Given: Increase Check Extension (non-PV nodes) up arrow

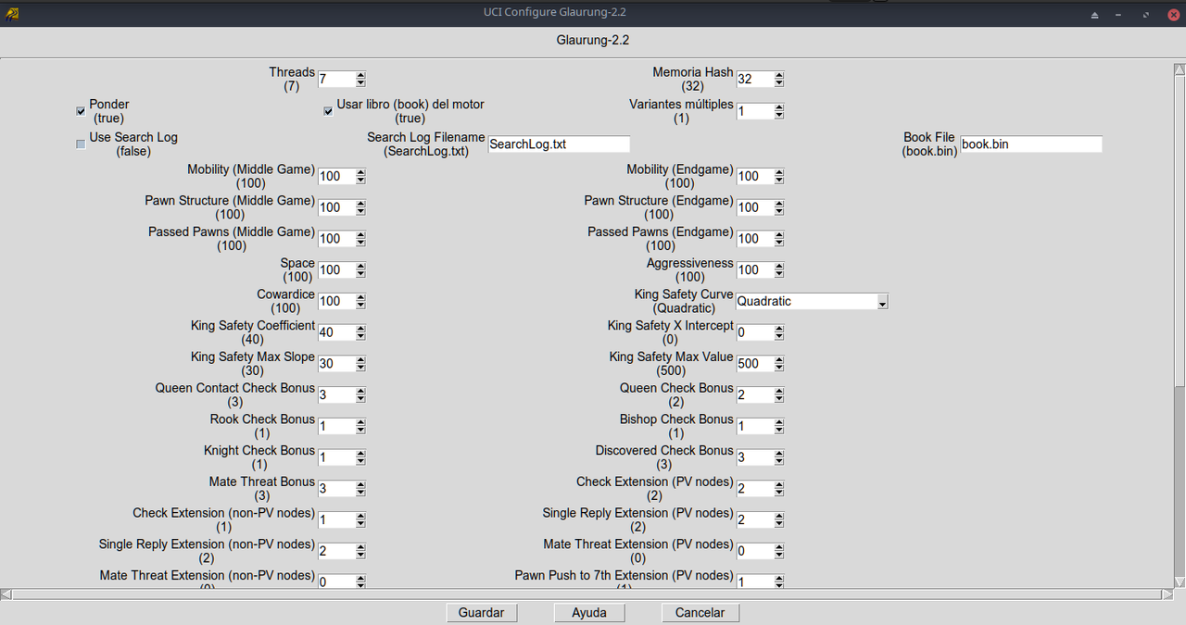Looking at the screenshot, I should coord(361,517).
